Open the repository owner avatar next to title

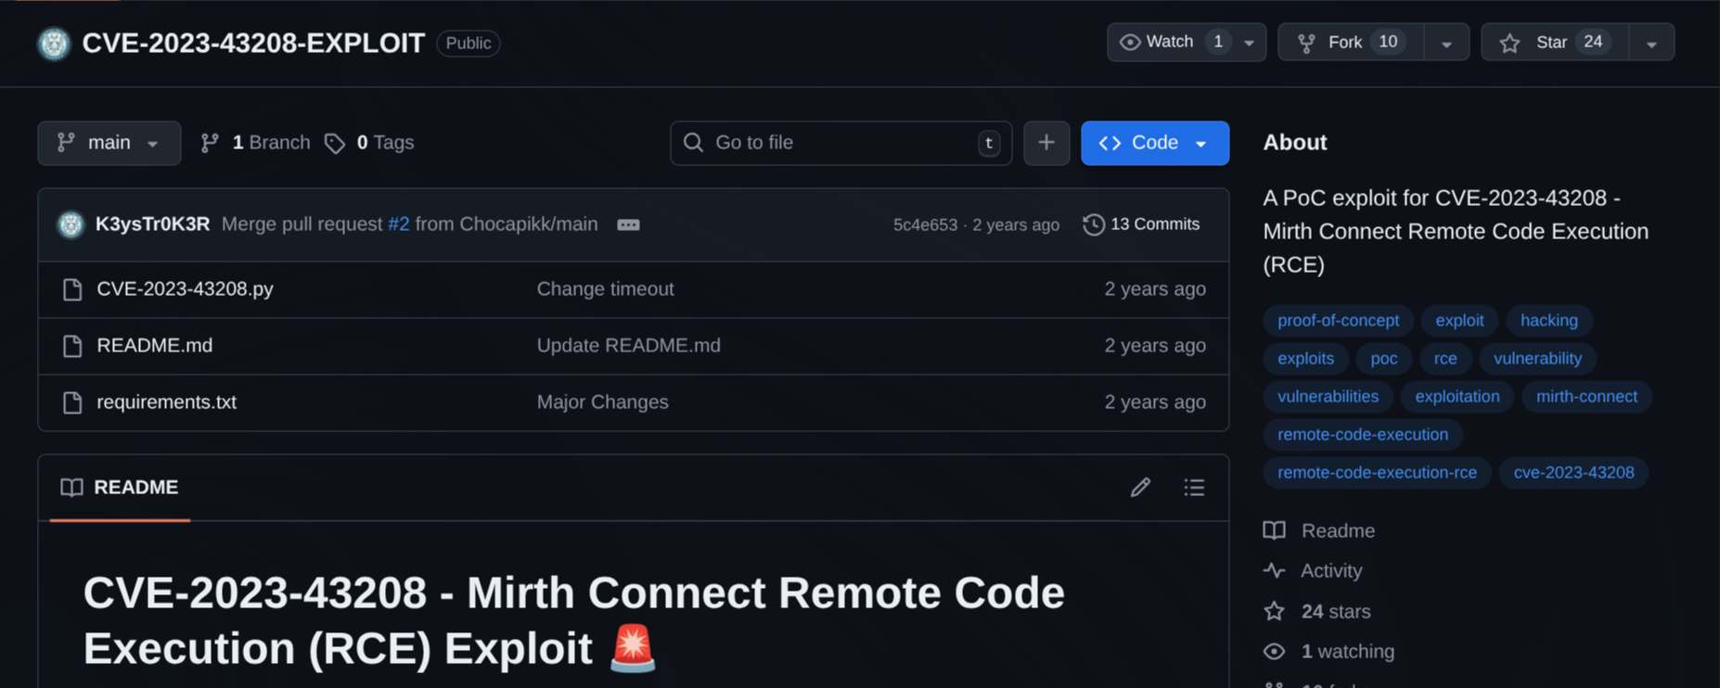(x=54, y=44)
